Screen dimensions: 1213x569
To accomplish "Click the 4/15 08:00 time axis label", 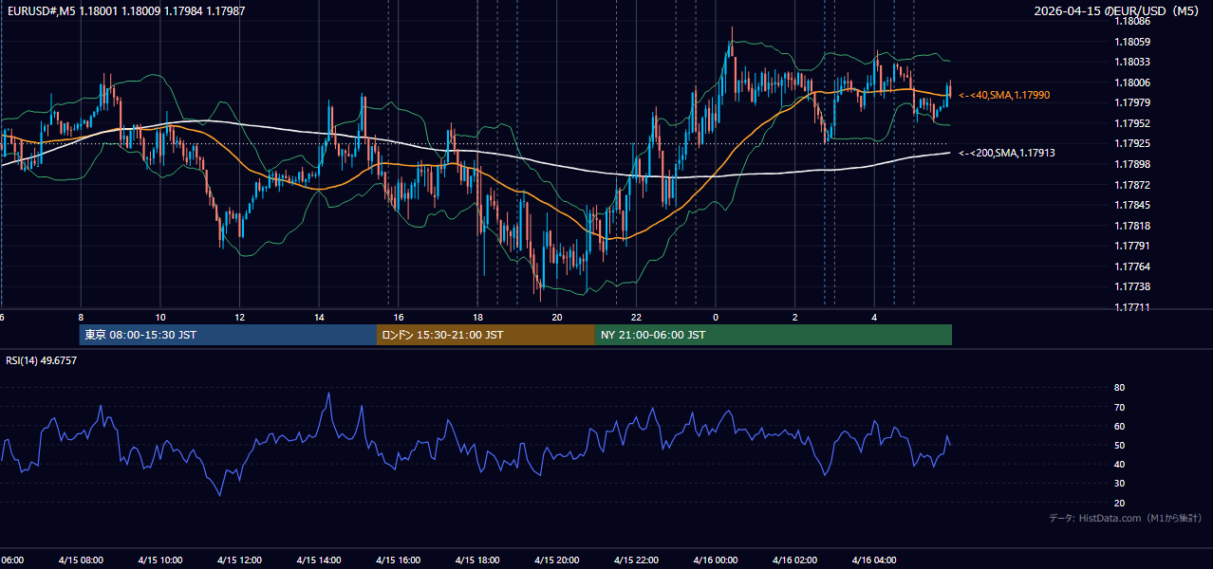I will 81,560.
